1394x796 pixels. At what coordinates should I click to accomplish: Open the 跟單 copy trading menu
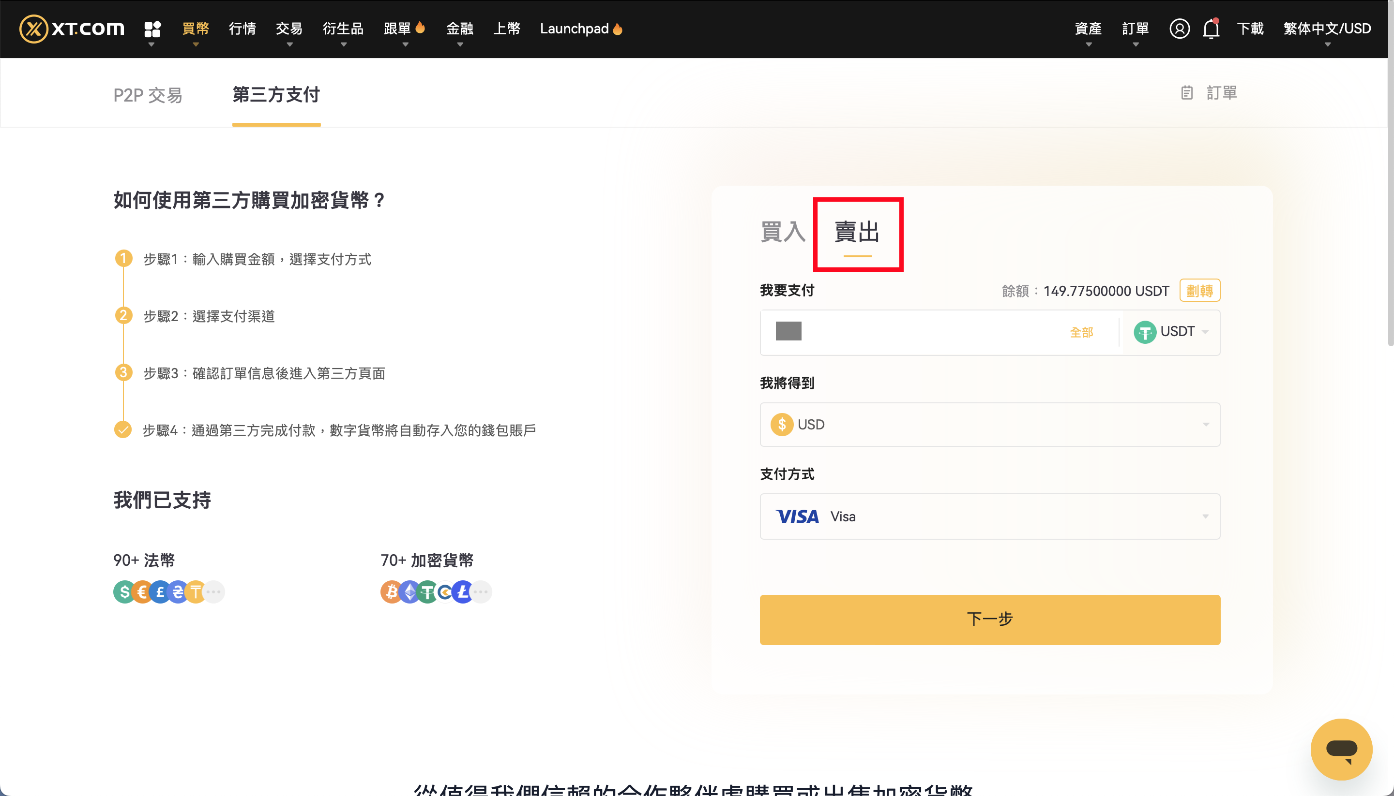(404, 29)
